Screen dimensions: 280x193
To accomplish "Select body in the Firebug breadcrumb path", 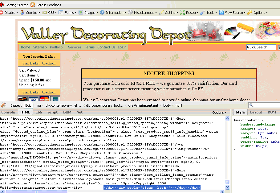I will [x=167, y=105].
